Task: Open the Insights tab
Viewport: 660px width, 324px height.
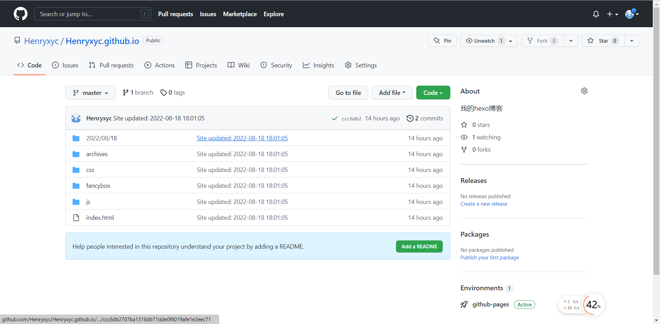Action: [318, 65]
